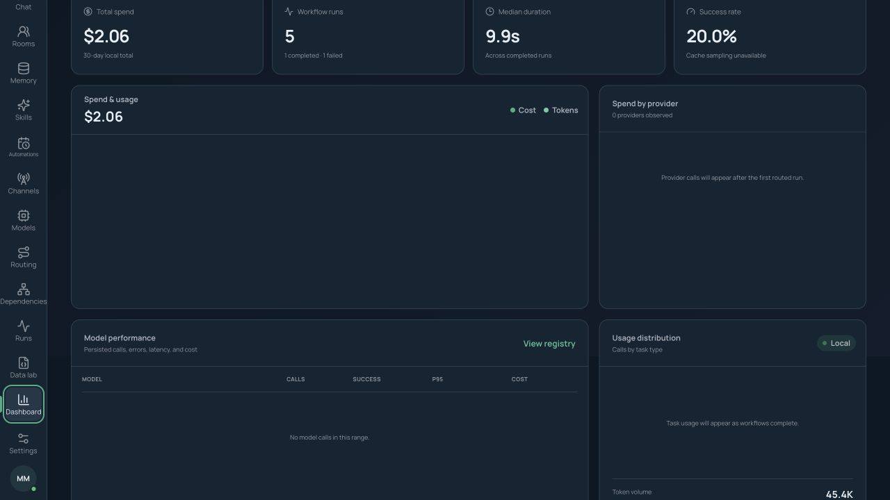Click 'No model calls in this range.' message
Image resolution: width=890 pixels, height=500 pixels.
click(330, 437)
